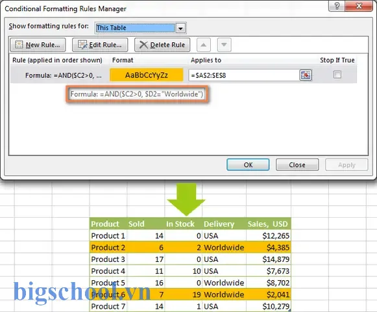Select the $2,041 sales cell
Image resolution: width=377 pixels, height=312 pixels.
tap(269, 294)
